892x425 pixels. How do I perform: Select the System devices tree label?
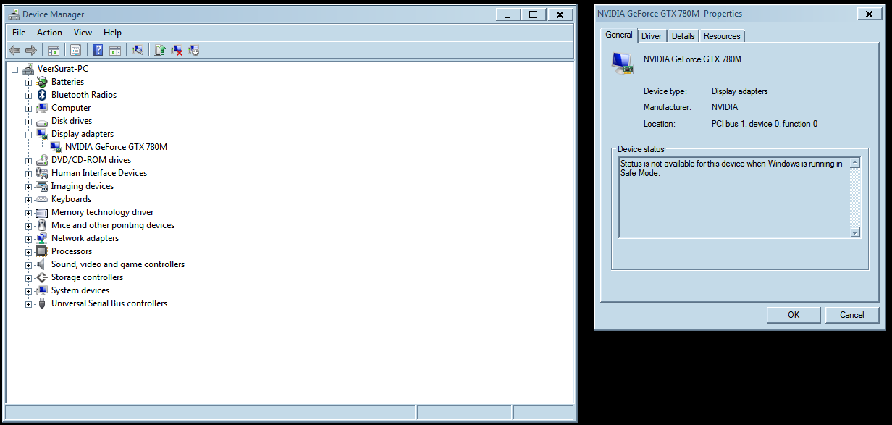point(80,290)
